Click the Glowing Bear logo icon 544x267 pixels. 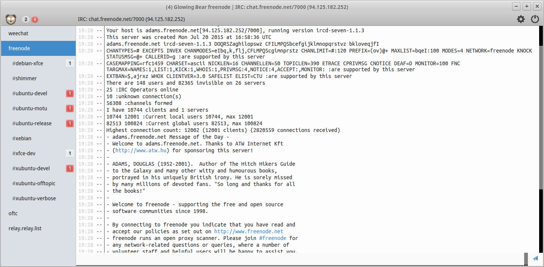click(11, 19)
